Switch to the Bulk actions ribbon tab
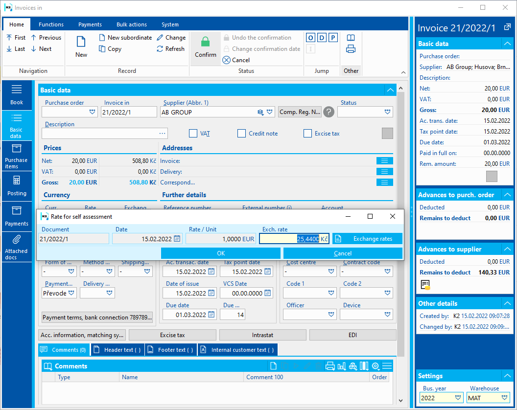517x410 pixels. pyautogui.click(x=131, y=24)
